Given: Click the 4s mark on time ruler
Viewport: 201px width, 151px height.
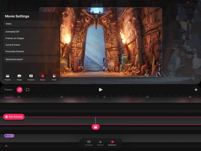Looking at the screenshot, I should [x=105, y=97].
